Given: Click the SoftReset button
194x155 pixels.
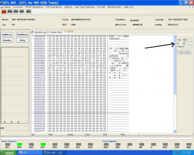Looking at the screenshot, I should [7, 35].
